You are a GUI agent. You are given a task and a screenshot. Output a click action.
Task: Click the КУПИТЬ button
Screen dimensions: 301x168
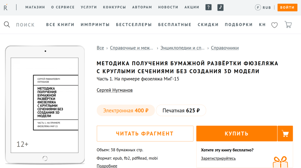point(237,134)
